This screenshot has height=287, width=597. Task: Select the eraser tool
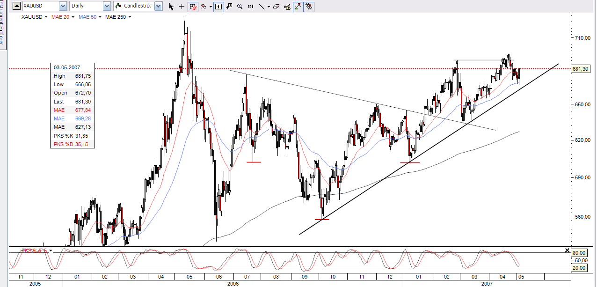point(276,7)
